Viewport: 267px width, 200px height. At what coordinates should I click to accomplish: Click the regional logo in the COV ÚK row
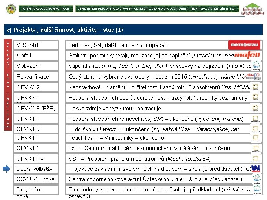(257, 179)
